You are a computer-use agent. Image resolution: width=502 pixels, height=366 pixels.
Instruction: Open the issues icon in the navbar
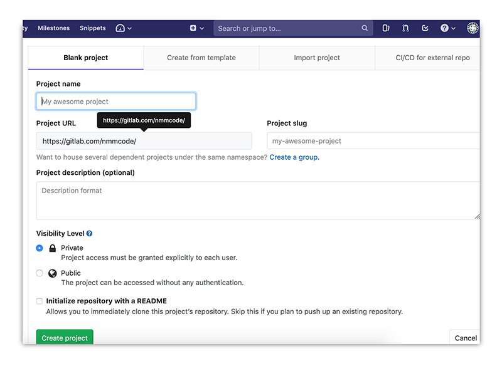pos(386,28)
